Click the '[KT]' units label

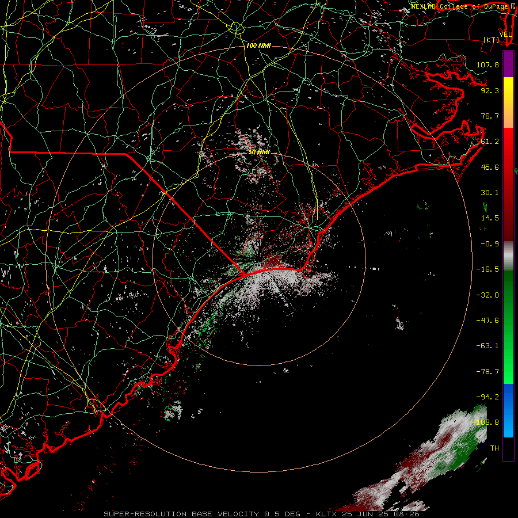(x=492, y=40)
